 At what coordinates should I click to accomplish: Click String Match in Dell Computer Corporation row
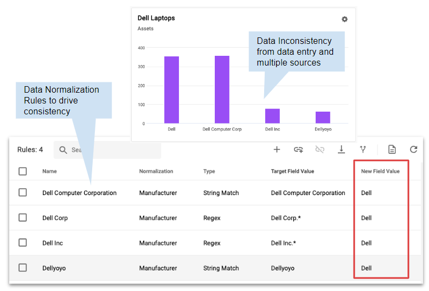pyautogui.click(x=221, y=193)
